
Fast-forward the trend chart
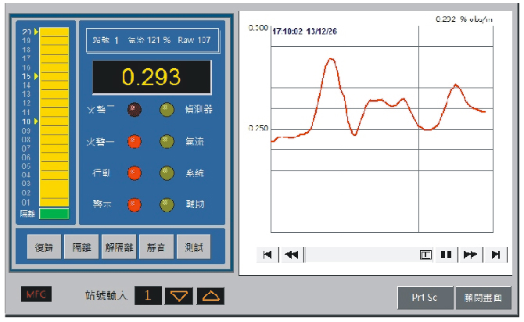point(470,254)
